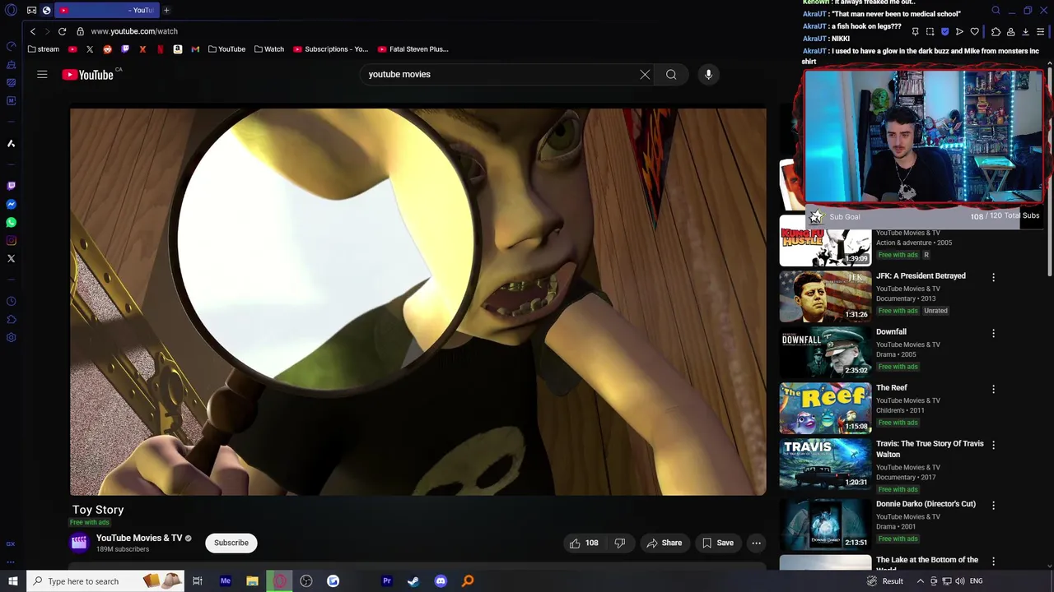Play the Downfall movie thumbnail
Image resolution: width=1054 pixels, height=592 pixels.
pos(825,352)
